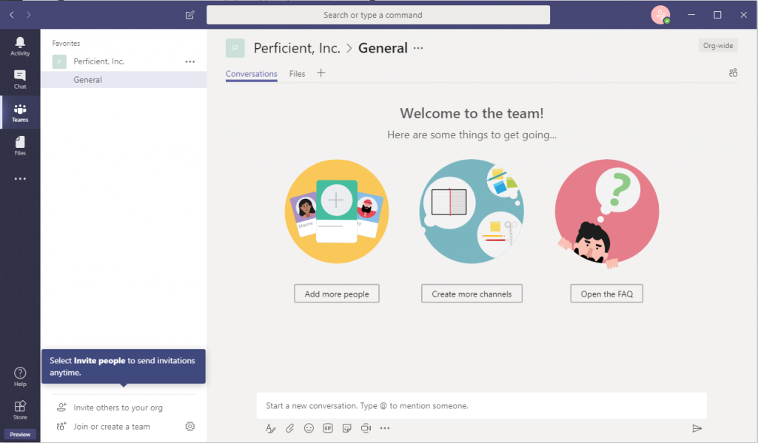Open team options for Perficient, Inc.
The height and width of the screenshot is (443, 758).
pyautogui.click(x=190, y=61)
